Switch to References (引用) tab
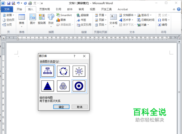The image size is (182, 134). (59, 9)
